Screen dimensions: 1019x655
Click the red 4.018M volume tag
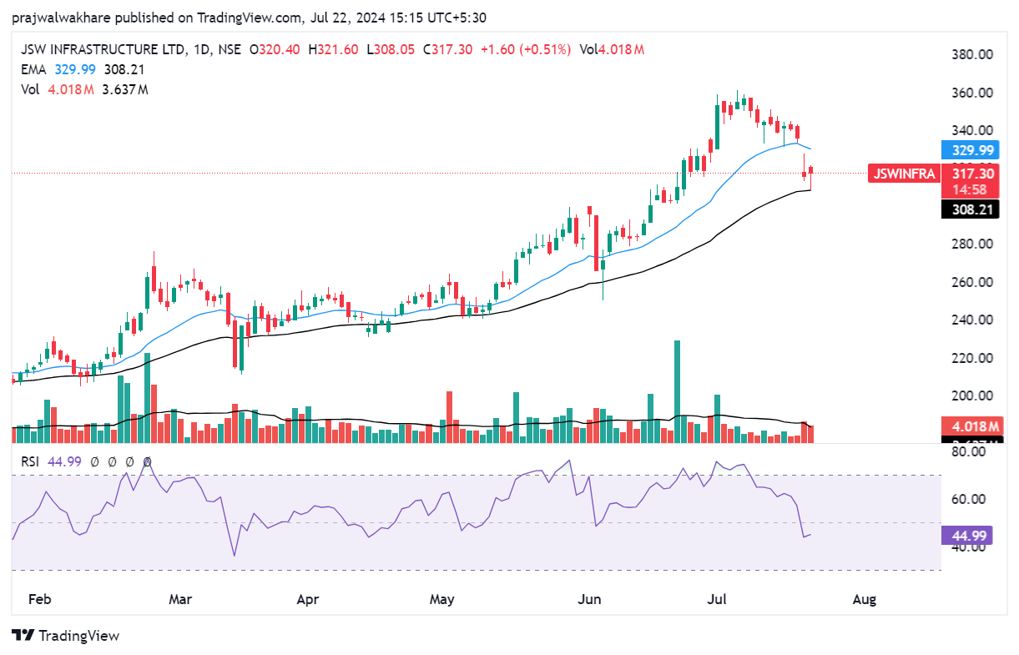coord(967,424)
